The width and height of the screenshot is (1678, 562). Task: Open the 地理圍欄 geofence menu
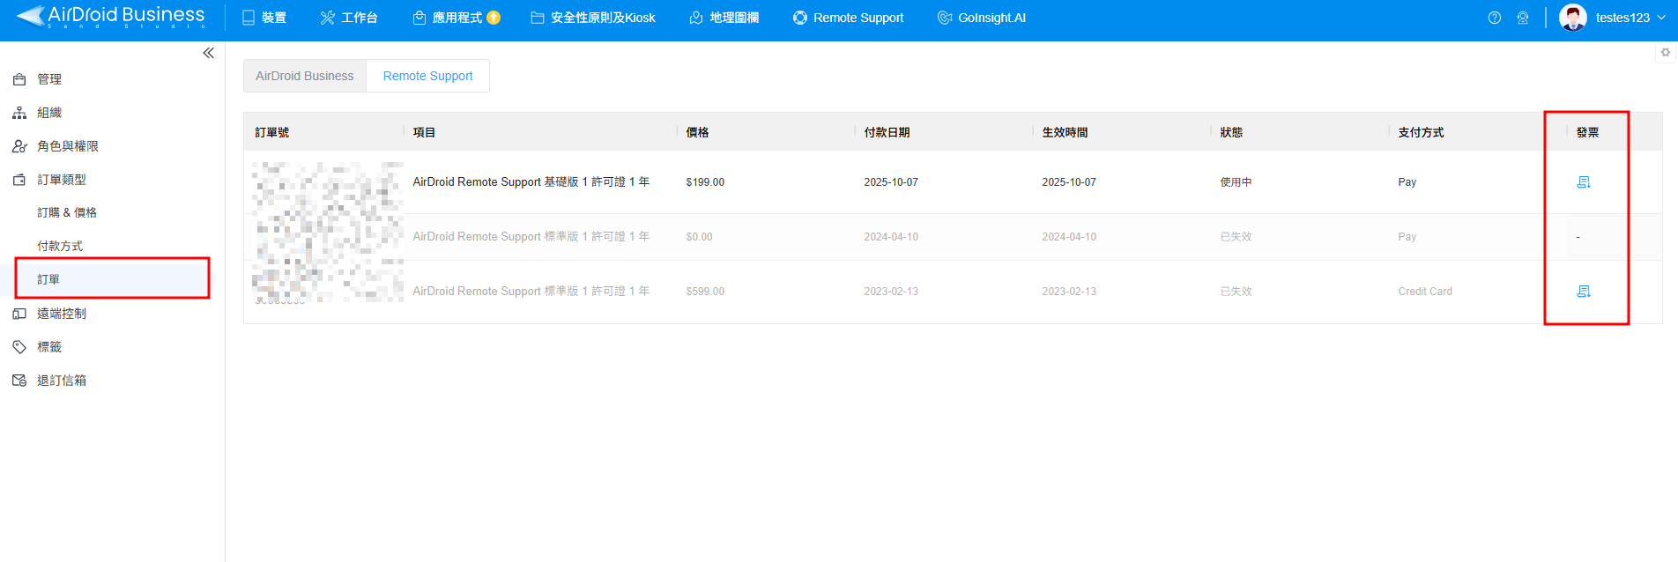(x=724, y=18)
